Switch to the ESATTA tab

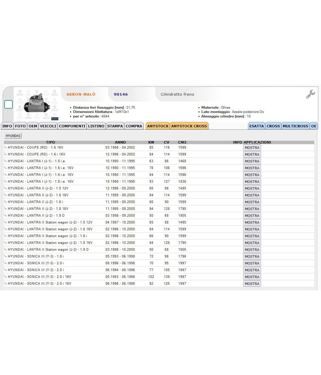click(x=256, y=126)
